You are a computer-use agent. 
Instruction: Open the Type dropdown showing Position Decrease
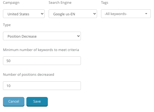click(x=42, y=36)
